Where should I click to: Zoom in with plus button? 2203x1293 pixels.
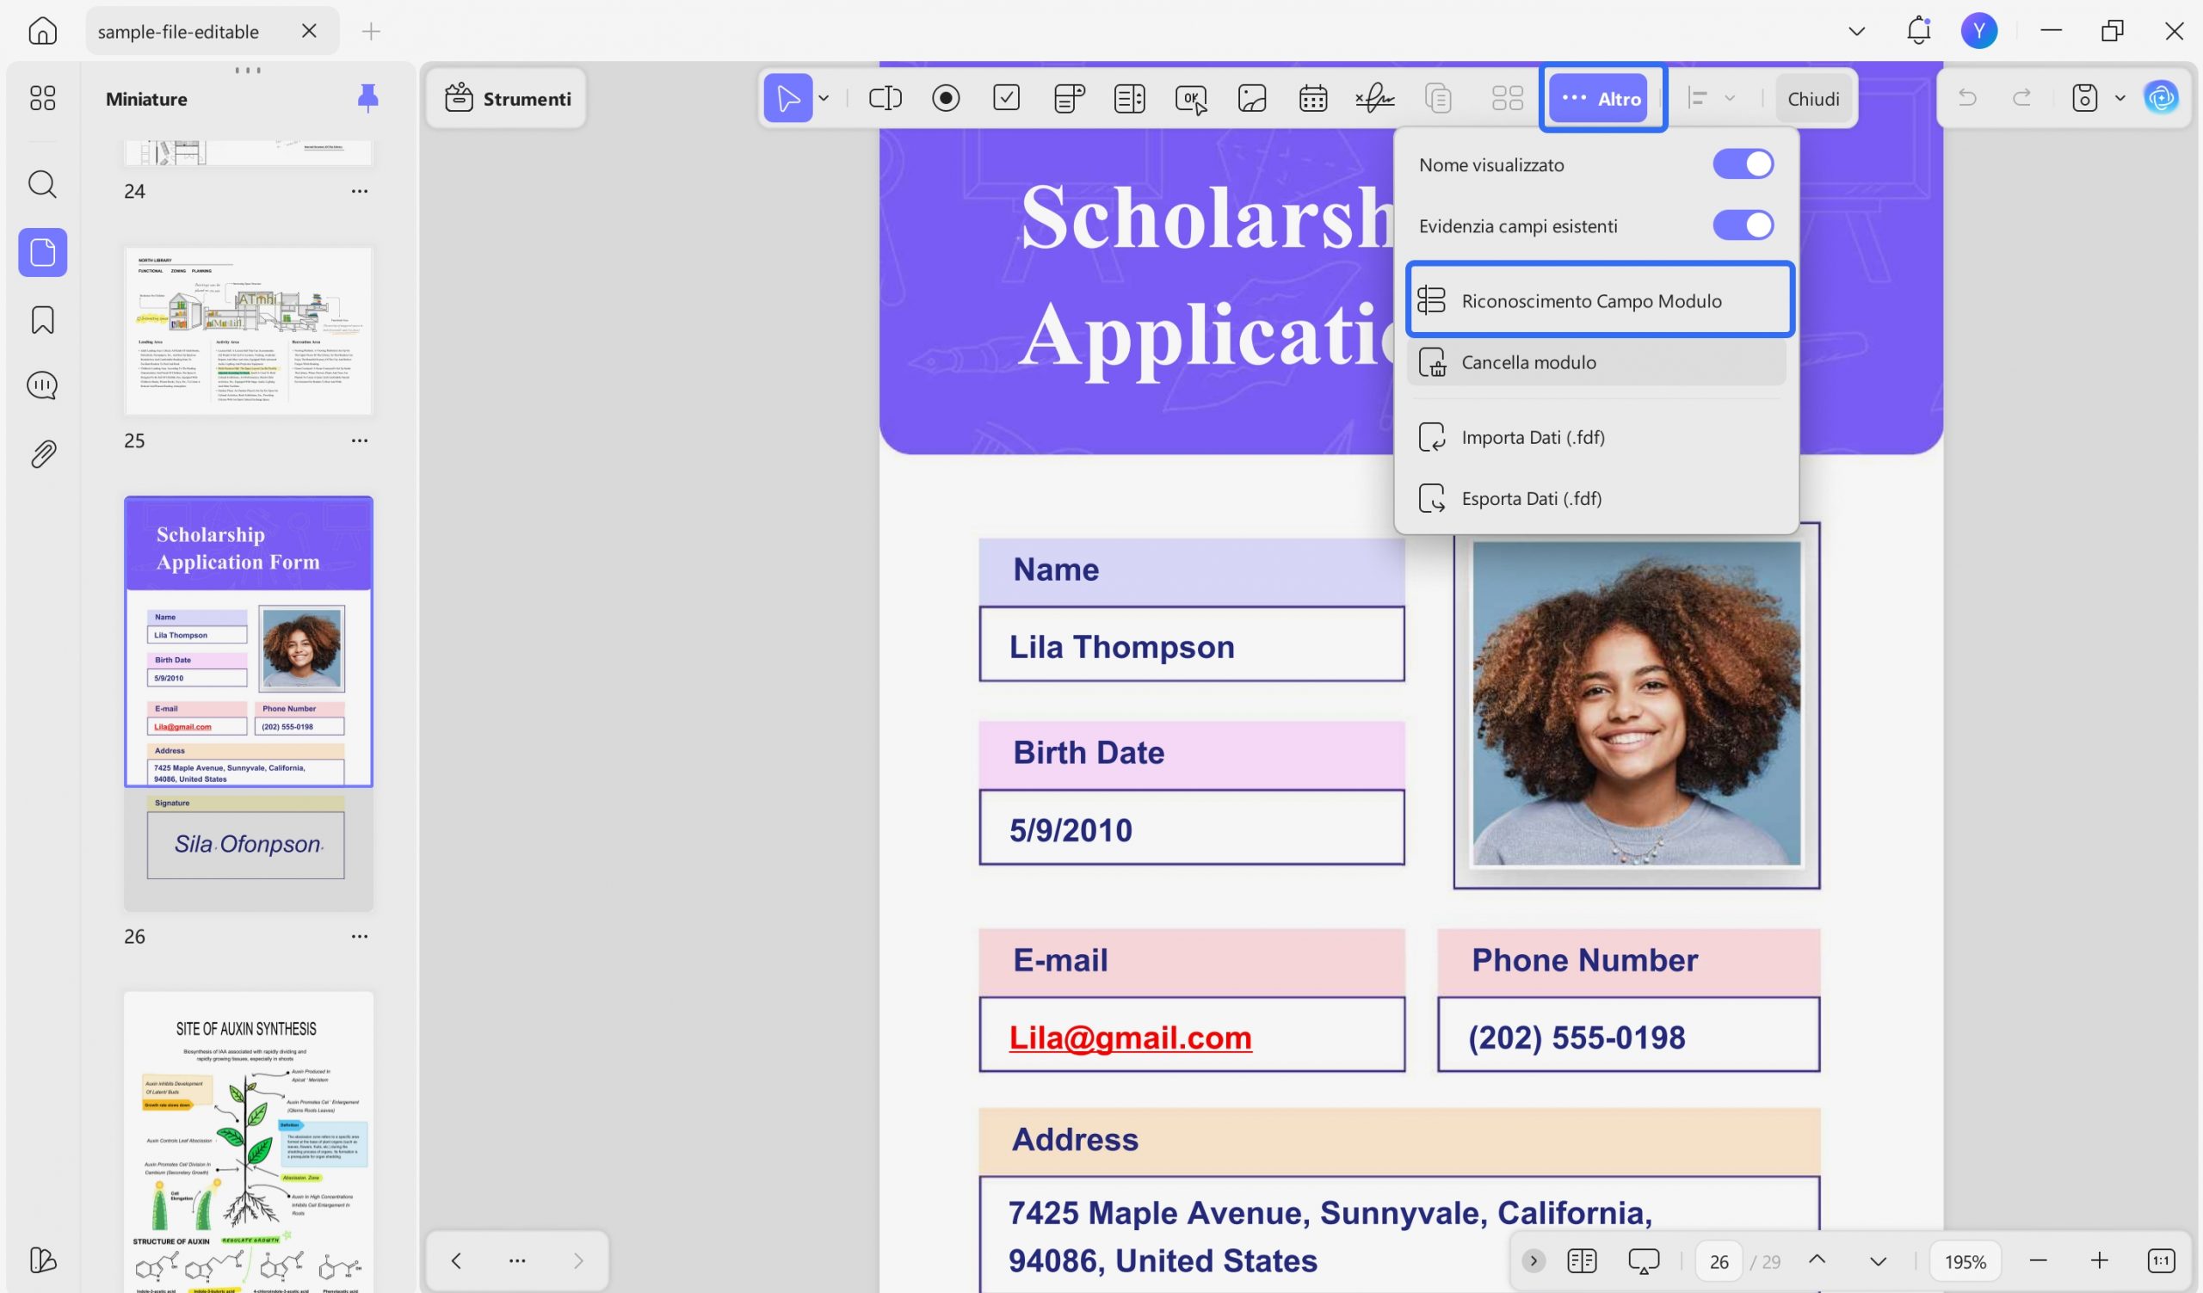click(x=2100, y=1259)
